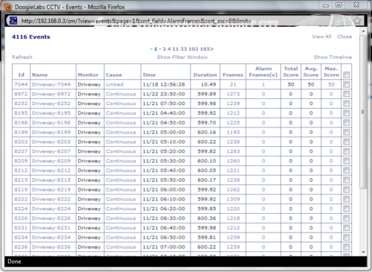The width and height of the screenshot is (372, 272).
Task: Sort by Cause column header
Action: [114, 75]
